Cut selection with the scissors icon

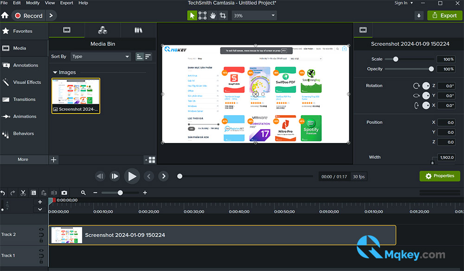[23, 193]
